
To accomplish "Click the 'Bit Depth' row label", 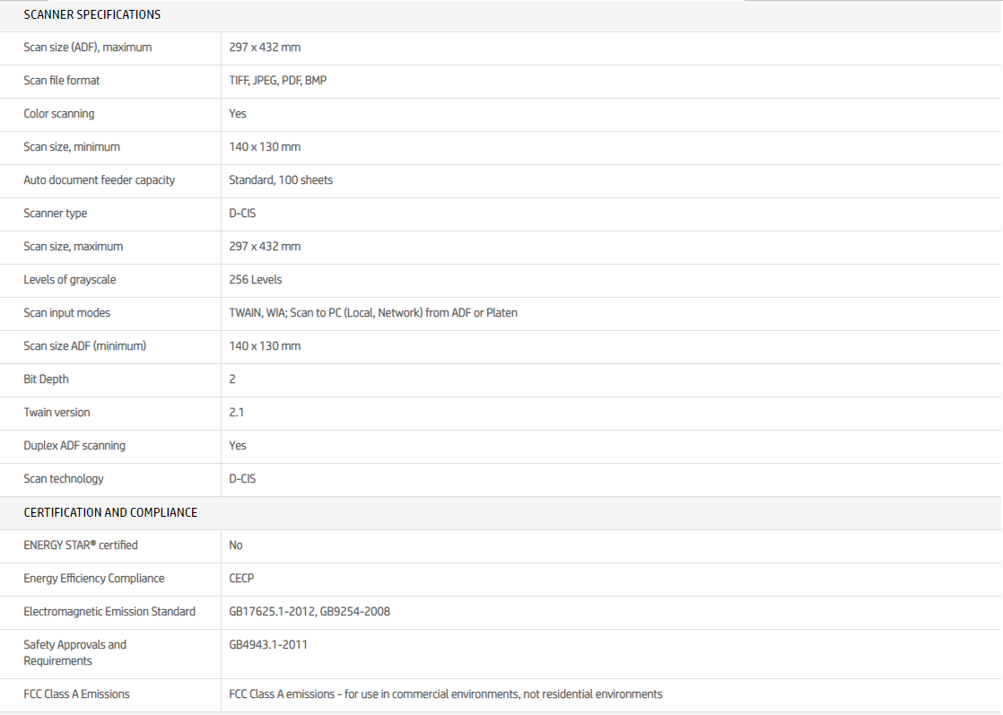I will [x=47, y=379].
